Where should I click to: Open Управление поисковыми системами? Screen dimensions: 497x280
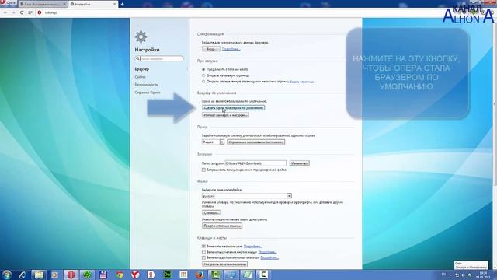255,142
